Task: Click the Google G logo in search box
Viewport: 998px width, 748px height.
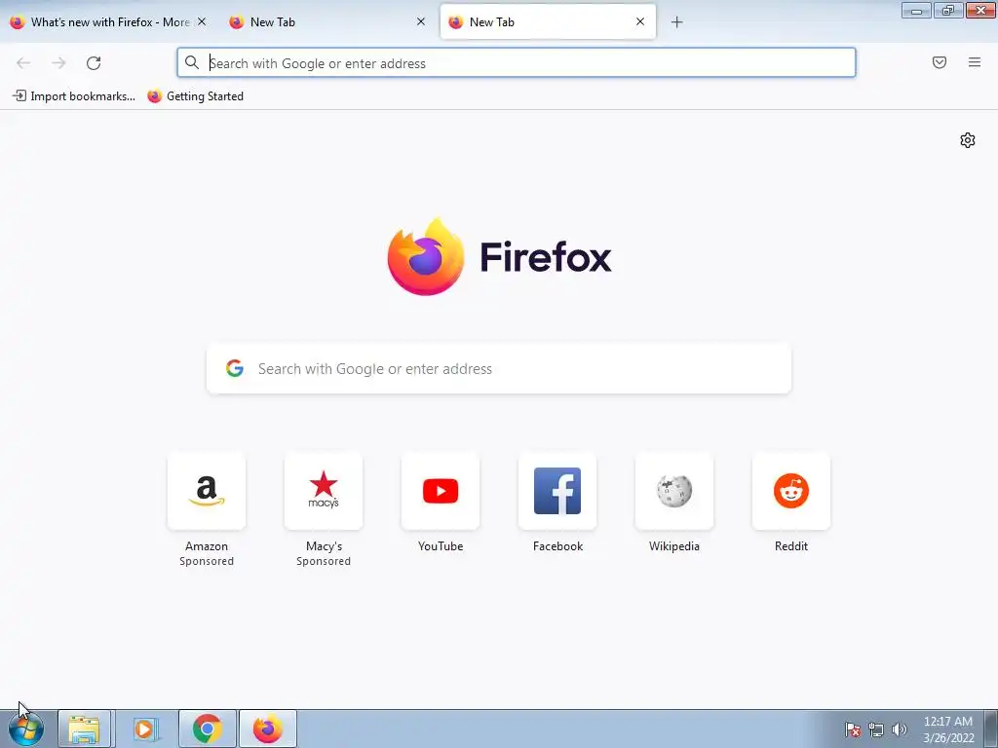Action: (235, 368)
